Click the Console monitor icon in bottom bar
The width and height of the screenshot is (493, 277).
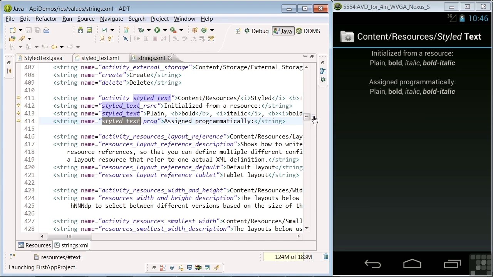(x=189, y=268)
